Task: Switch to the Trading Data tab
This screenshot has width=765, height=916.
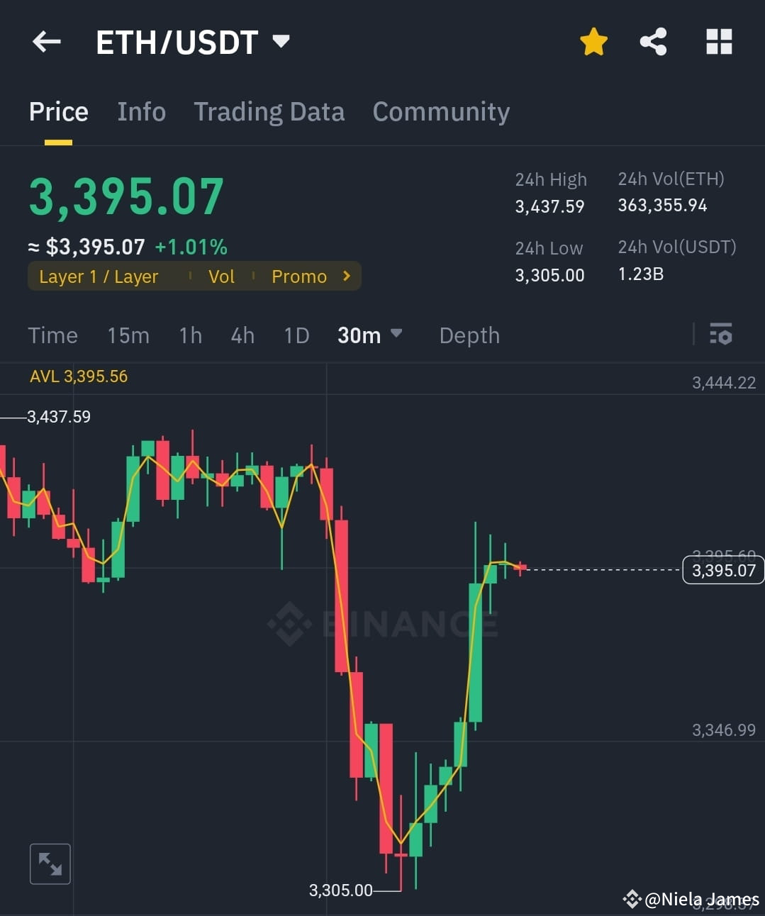Action: [x=269, y=111]
